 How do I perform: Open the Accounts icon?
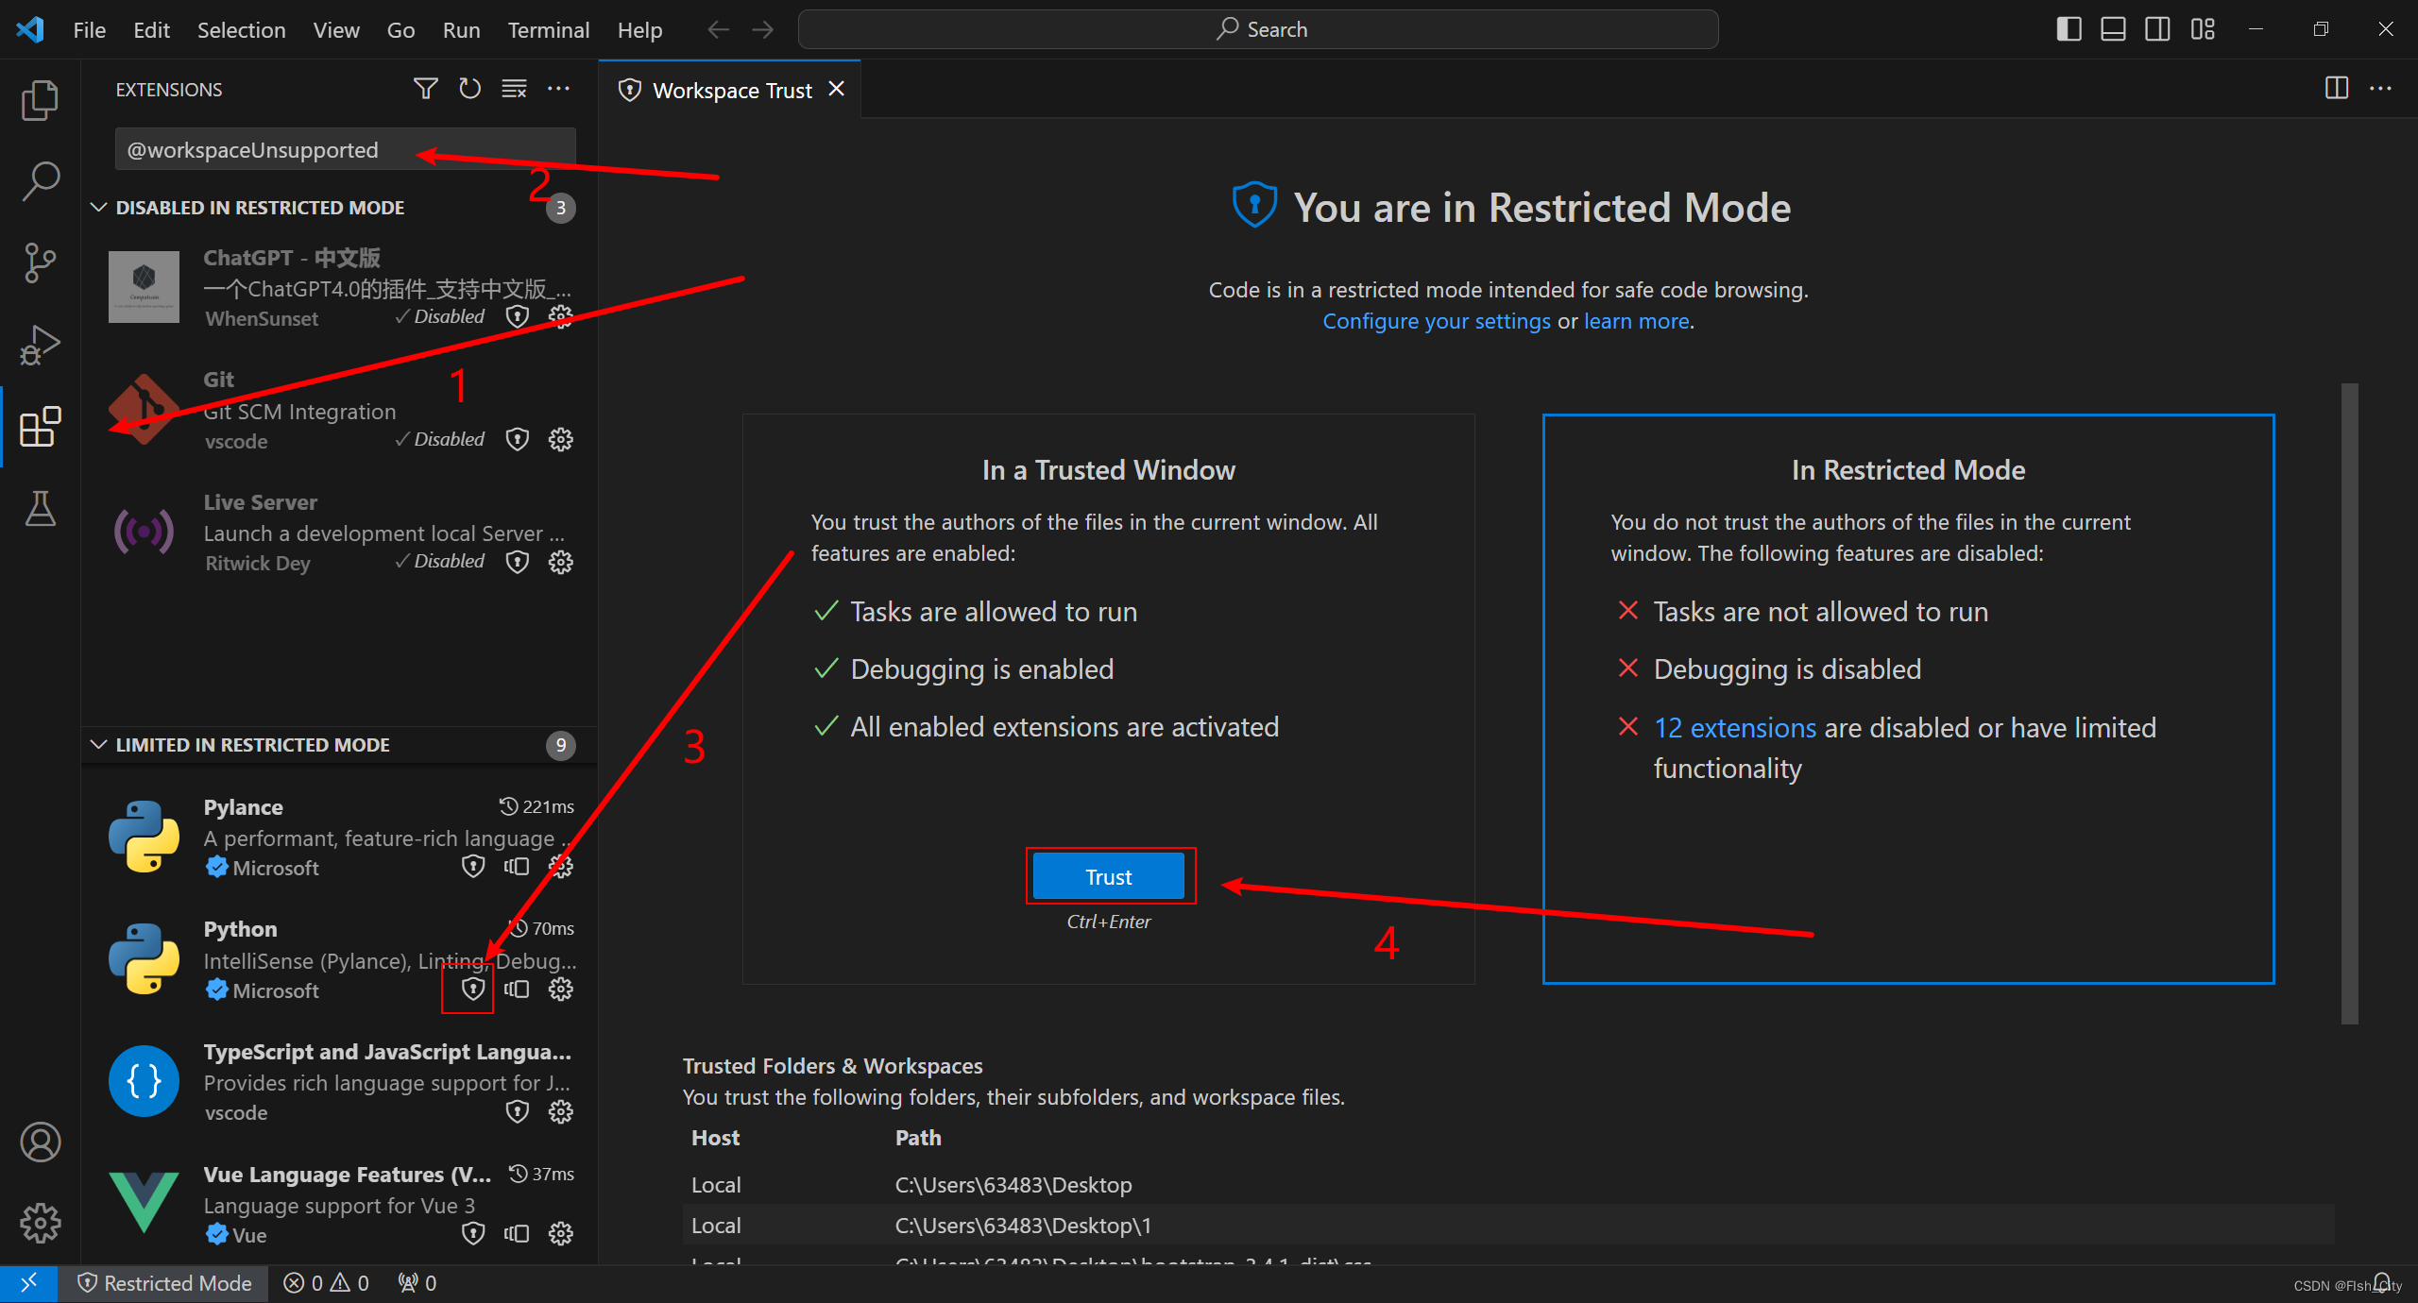pos(40,1142)
